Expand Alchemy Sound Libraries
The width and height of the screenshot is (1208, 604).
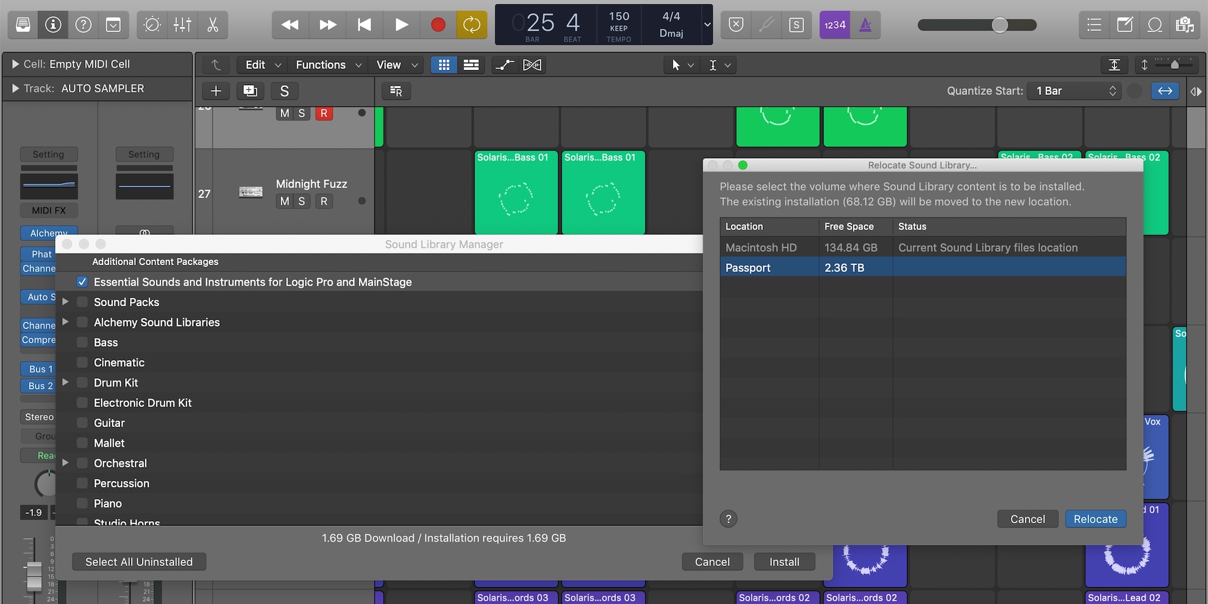(x=66, y=322)
